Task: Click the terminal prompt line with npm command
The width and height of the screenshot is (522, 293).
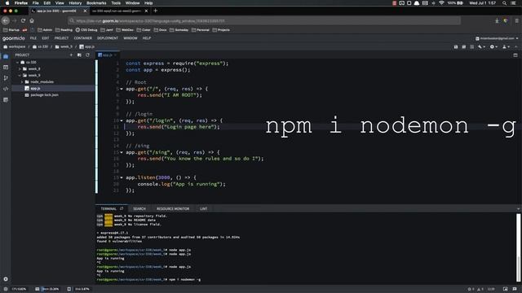Action: 148,279
